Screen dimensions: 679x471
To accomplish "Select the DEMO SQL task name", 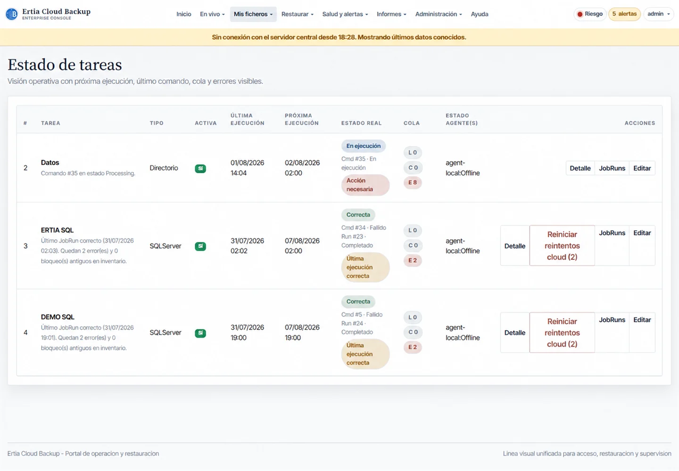I will tap(58, 317).
